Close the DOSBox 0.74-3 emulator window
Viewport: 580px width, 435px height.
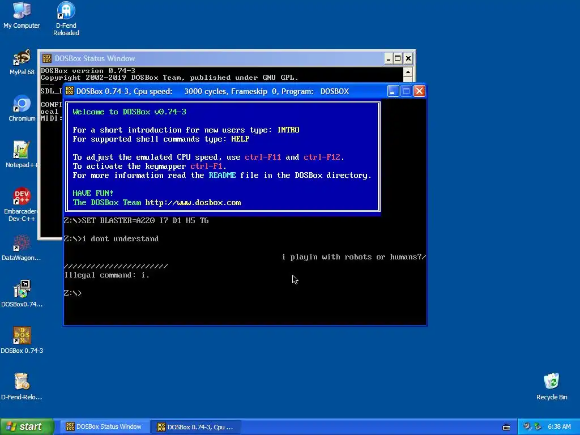(x=419, y=91)
